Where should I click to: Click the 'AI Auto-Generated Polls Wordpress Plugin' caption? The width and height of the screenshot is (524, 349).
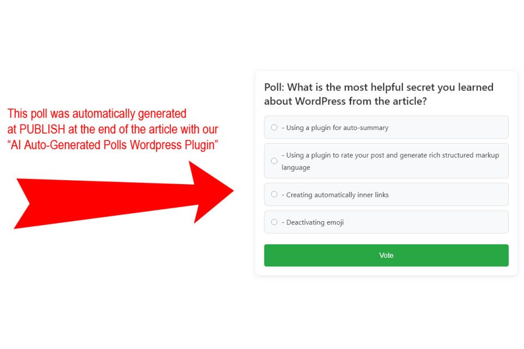pyautogui.click(x=113, y=145)
